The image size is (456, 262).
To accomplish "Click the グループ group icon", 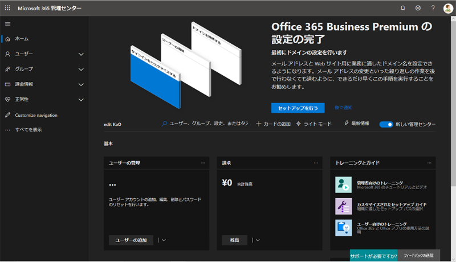I will [8, 69].
